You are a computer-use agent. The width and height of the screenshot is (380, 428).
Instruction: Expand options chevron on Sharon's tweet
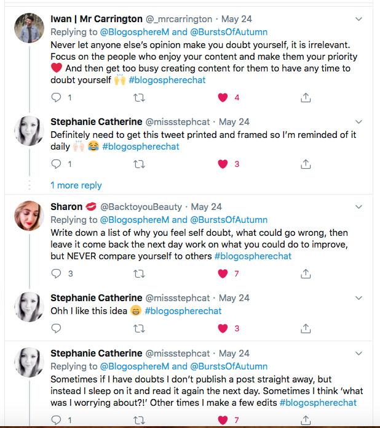pyautogui.click(x=359, y=207)
